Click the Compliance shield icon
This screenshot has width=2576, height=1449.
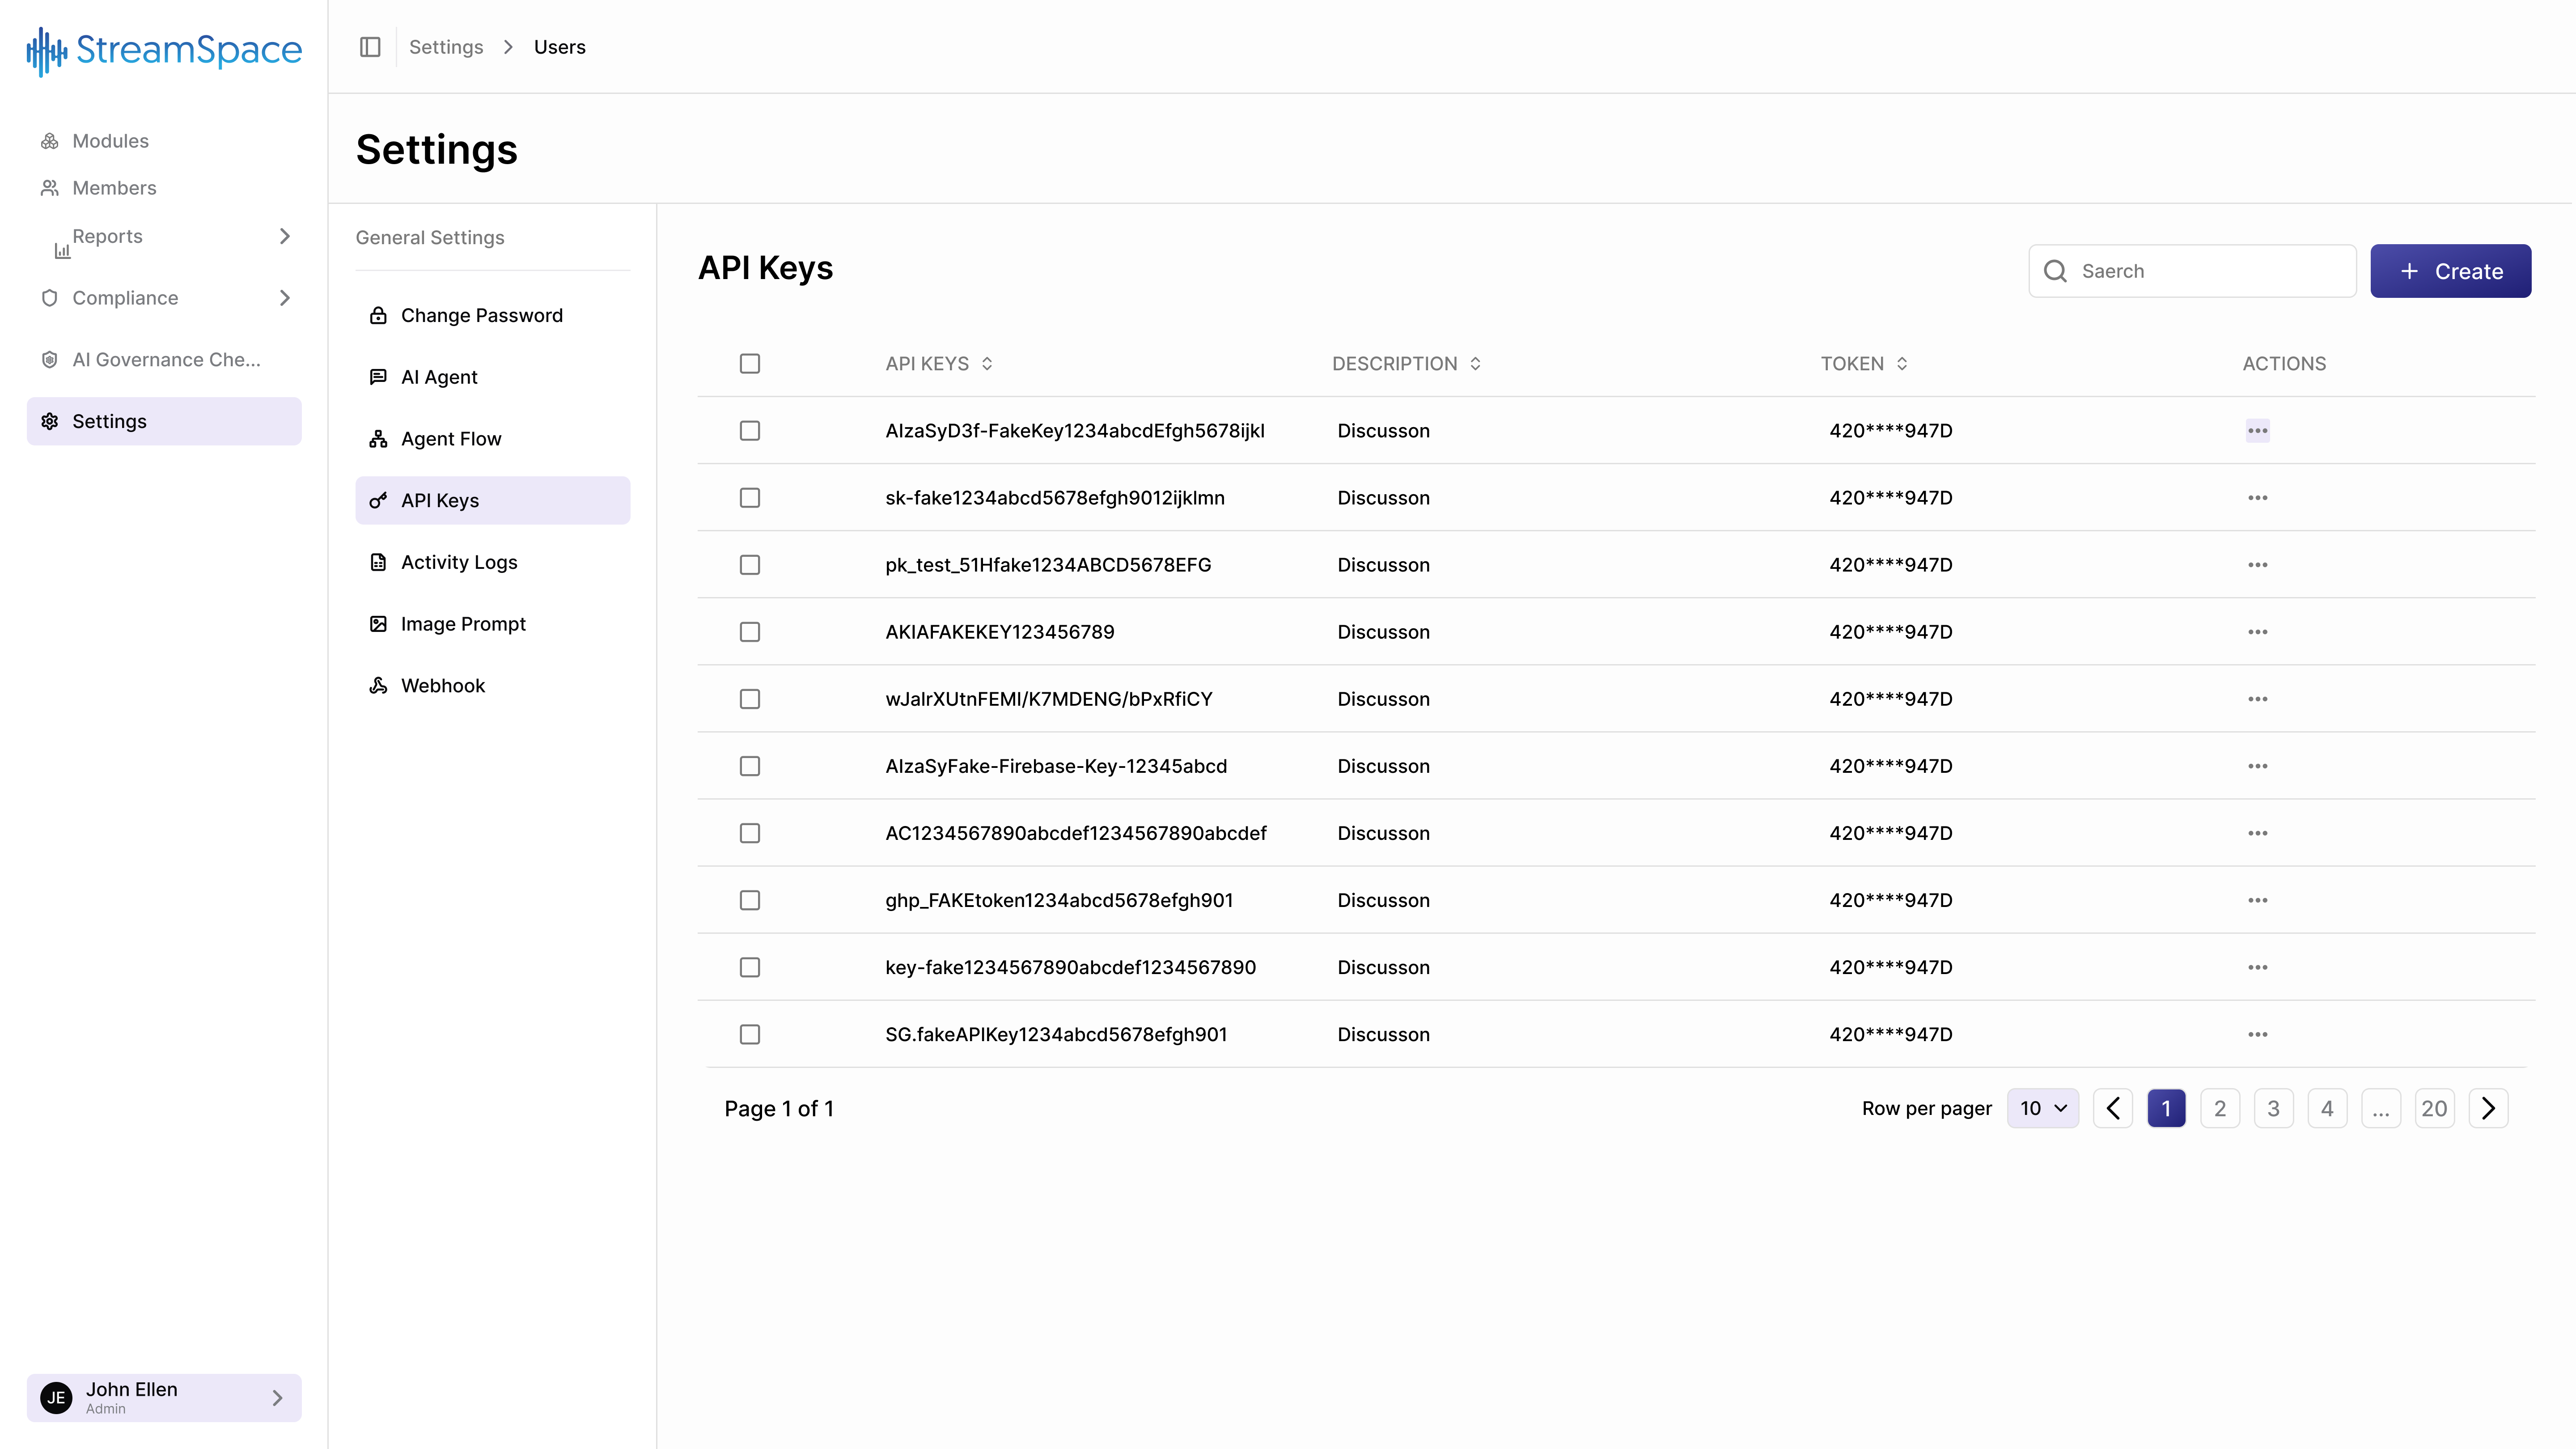50,298
